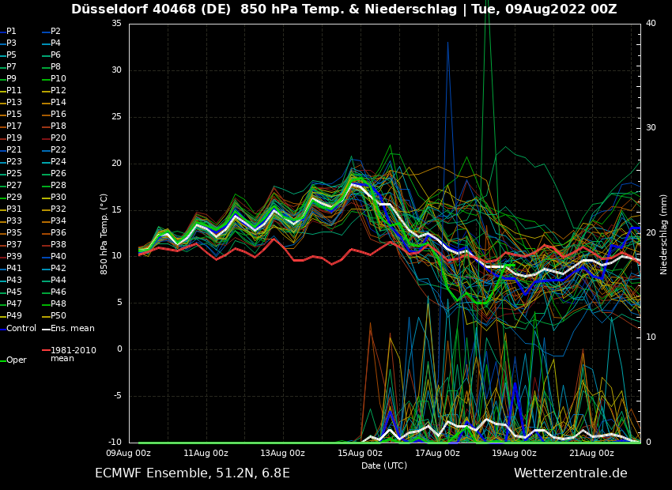The height and width of the screenshot is (490, 672).
Task: Select the P50 legend entry
Action: pyautogui.click(x=58, y=316)
